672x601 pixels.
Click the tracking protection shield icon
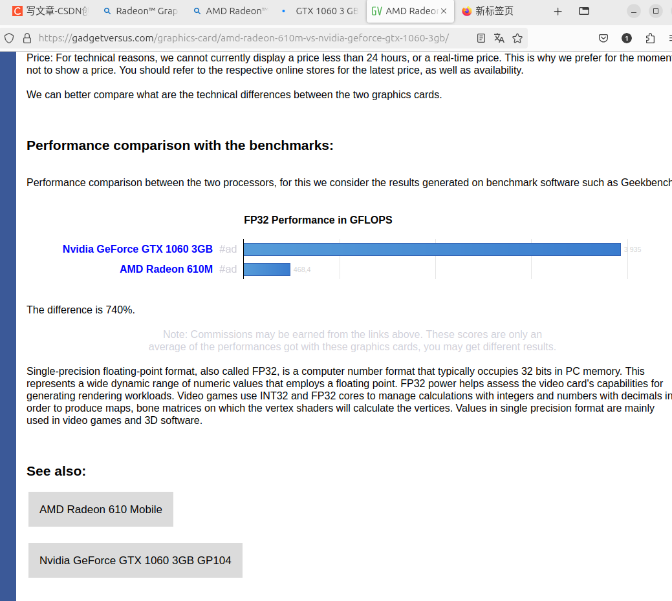(x=9, y=38)
